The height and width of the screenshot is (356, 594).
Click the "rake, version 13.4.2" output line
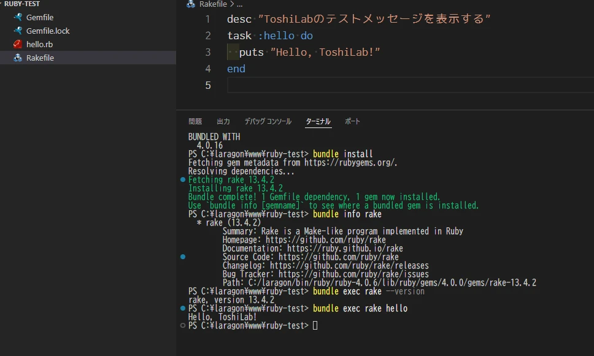click(231, 300)
